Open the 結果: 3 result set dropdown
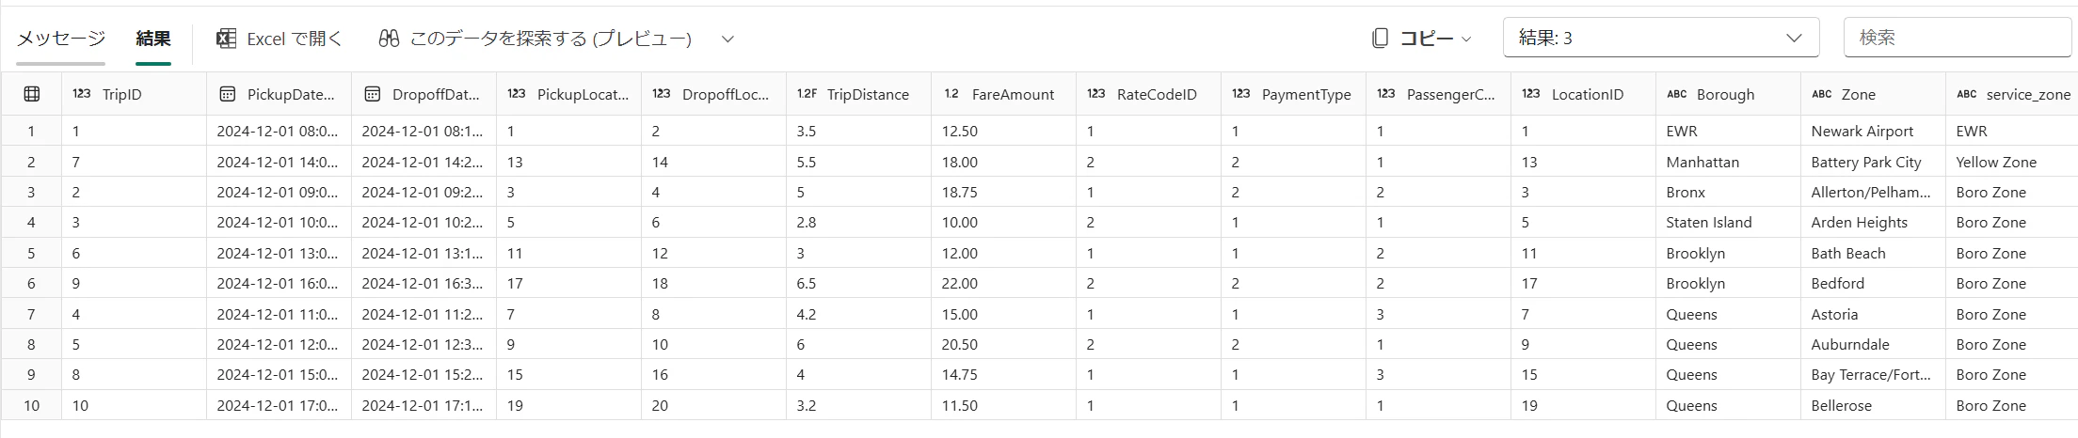 point(1660,39)
